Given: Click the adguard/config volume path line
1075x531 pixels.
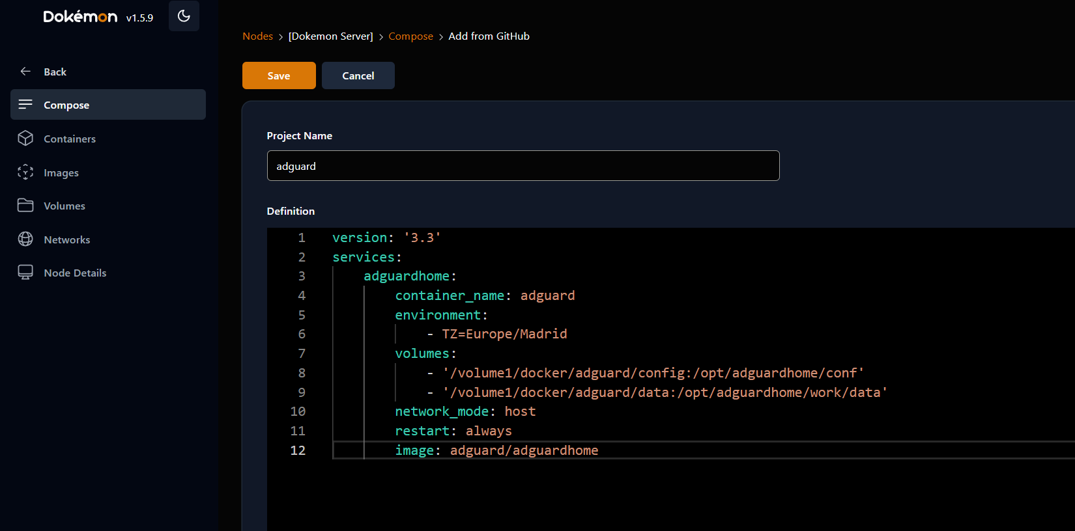Looking at the screenshot, I should pos(646,373).
